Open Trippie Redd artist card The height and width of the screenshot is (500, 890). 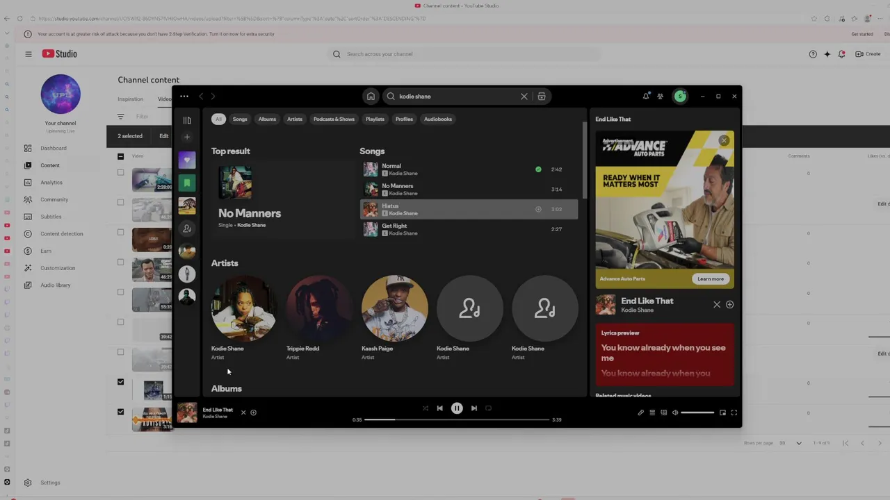[x=319, y=317]
